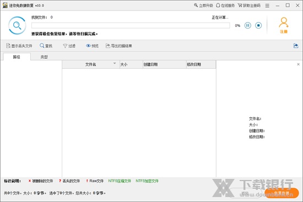303x202 pixels.
Task: Click the 大小 column header
Action: coord(131,64)
